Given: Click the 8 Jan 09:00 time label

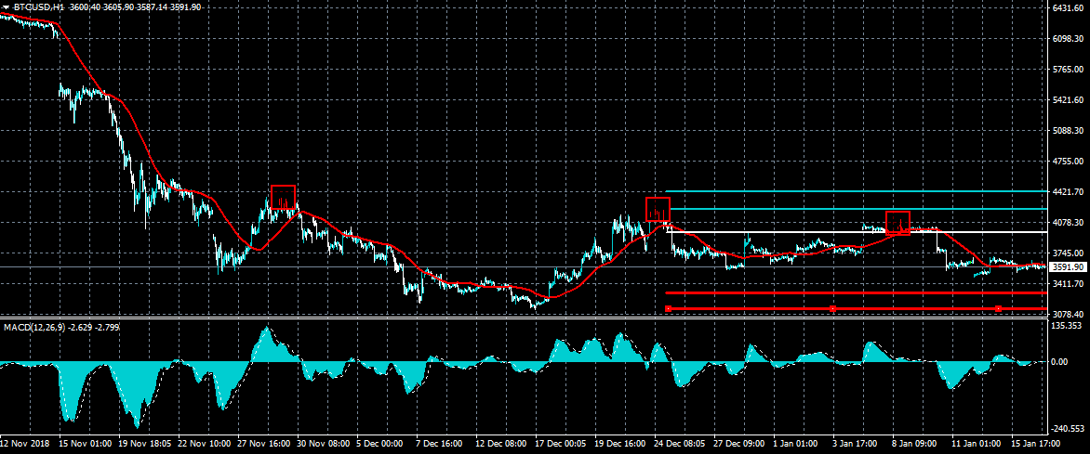Looking at the screenshot, I should [x=915, y=443].
